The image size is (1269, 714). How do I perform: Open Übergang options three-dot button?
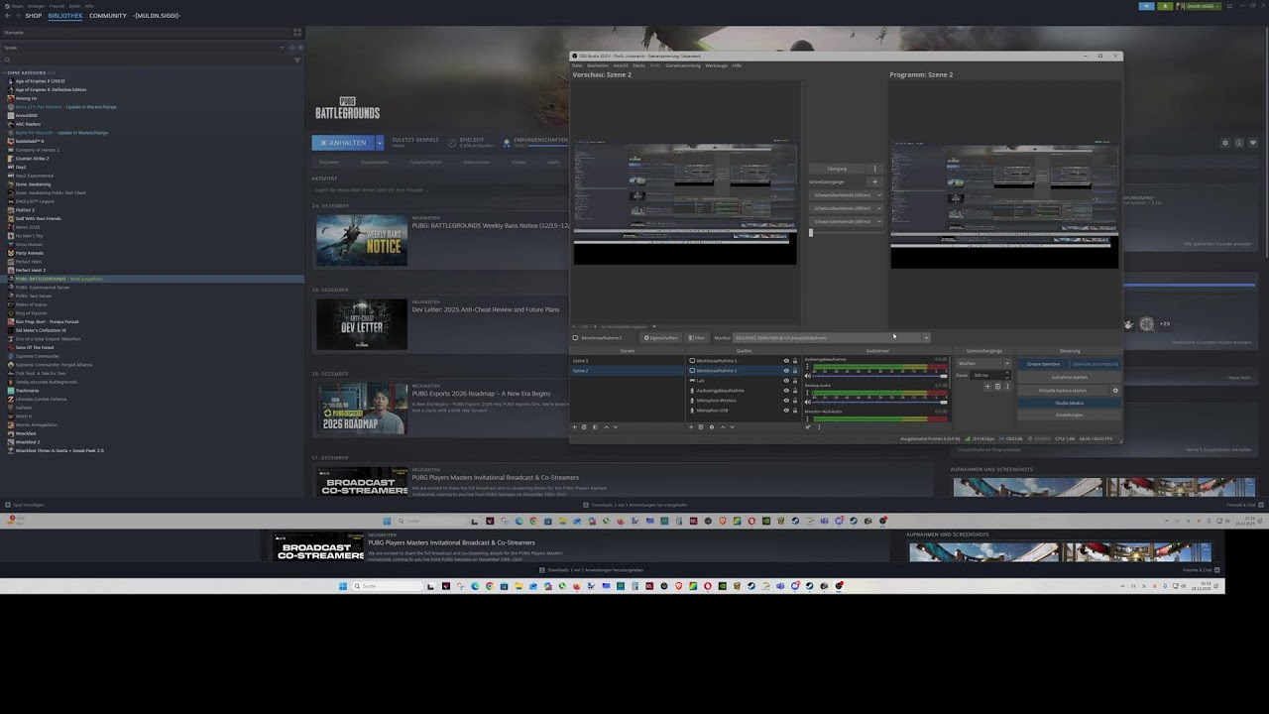[x=875, y=169]
